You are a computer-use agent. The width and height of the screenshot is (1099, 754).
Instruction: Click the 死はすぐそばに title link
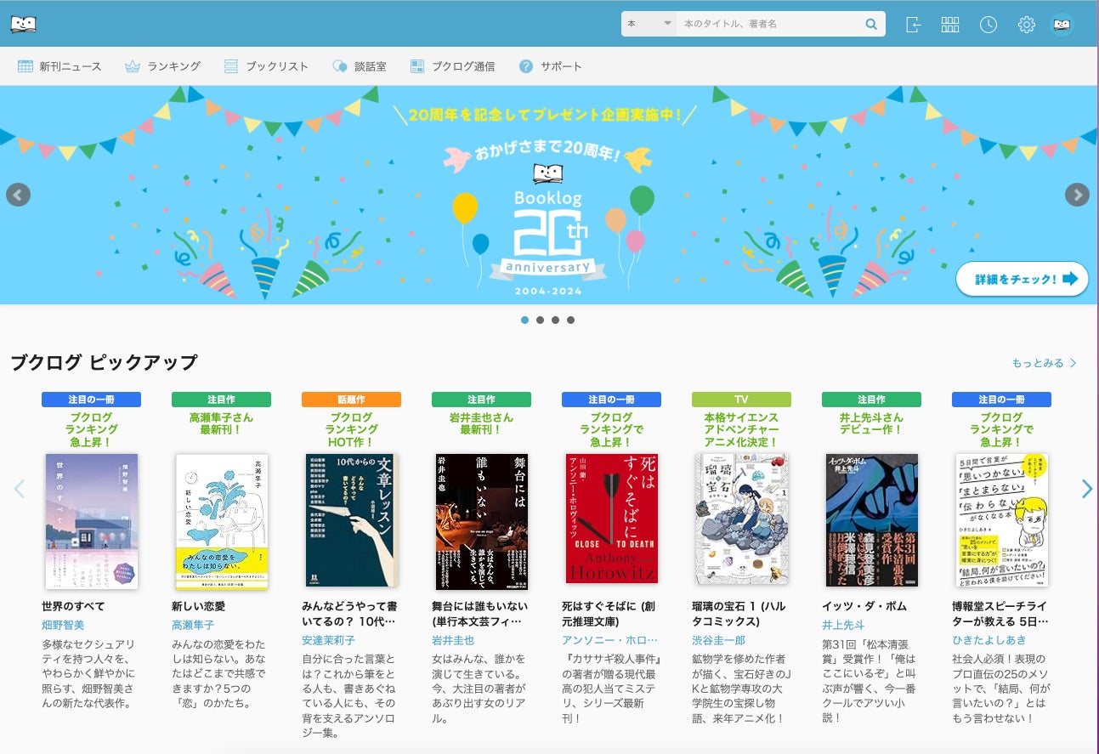point(609,615)
